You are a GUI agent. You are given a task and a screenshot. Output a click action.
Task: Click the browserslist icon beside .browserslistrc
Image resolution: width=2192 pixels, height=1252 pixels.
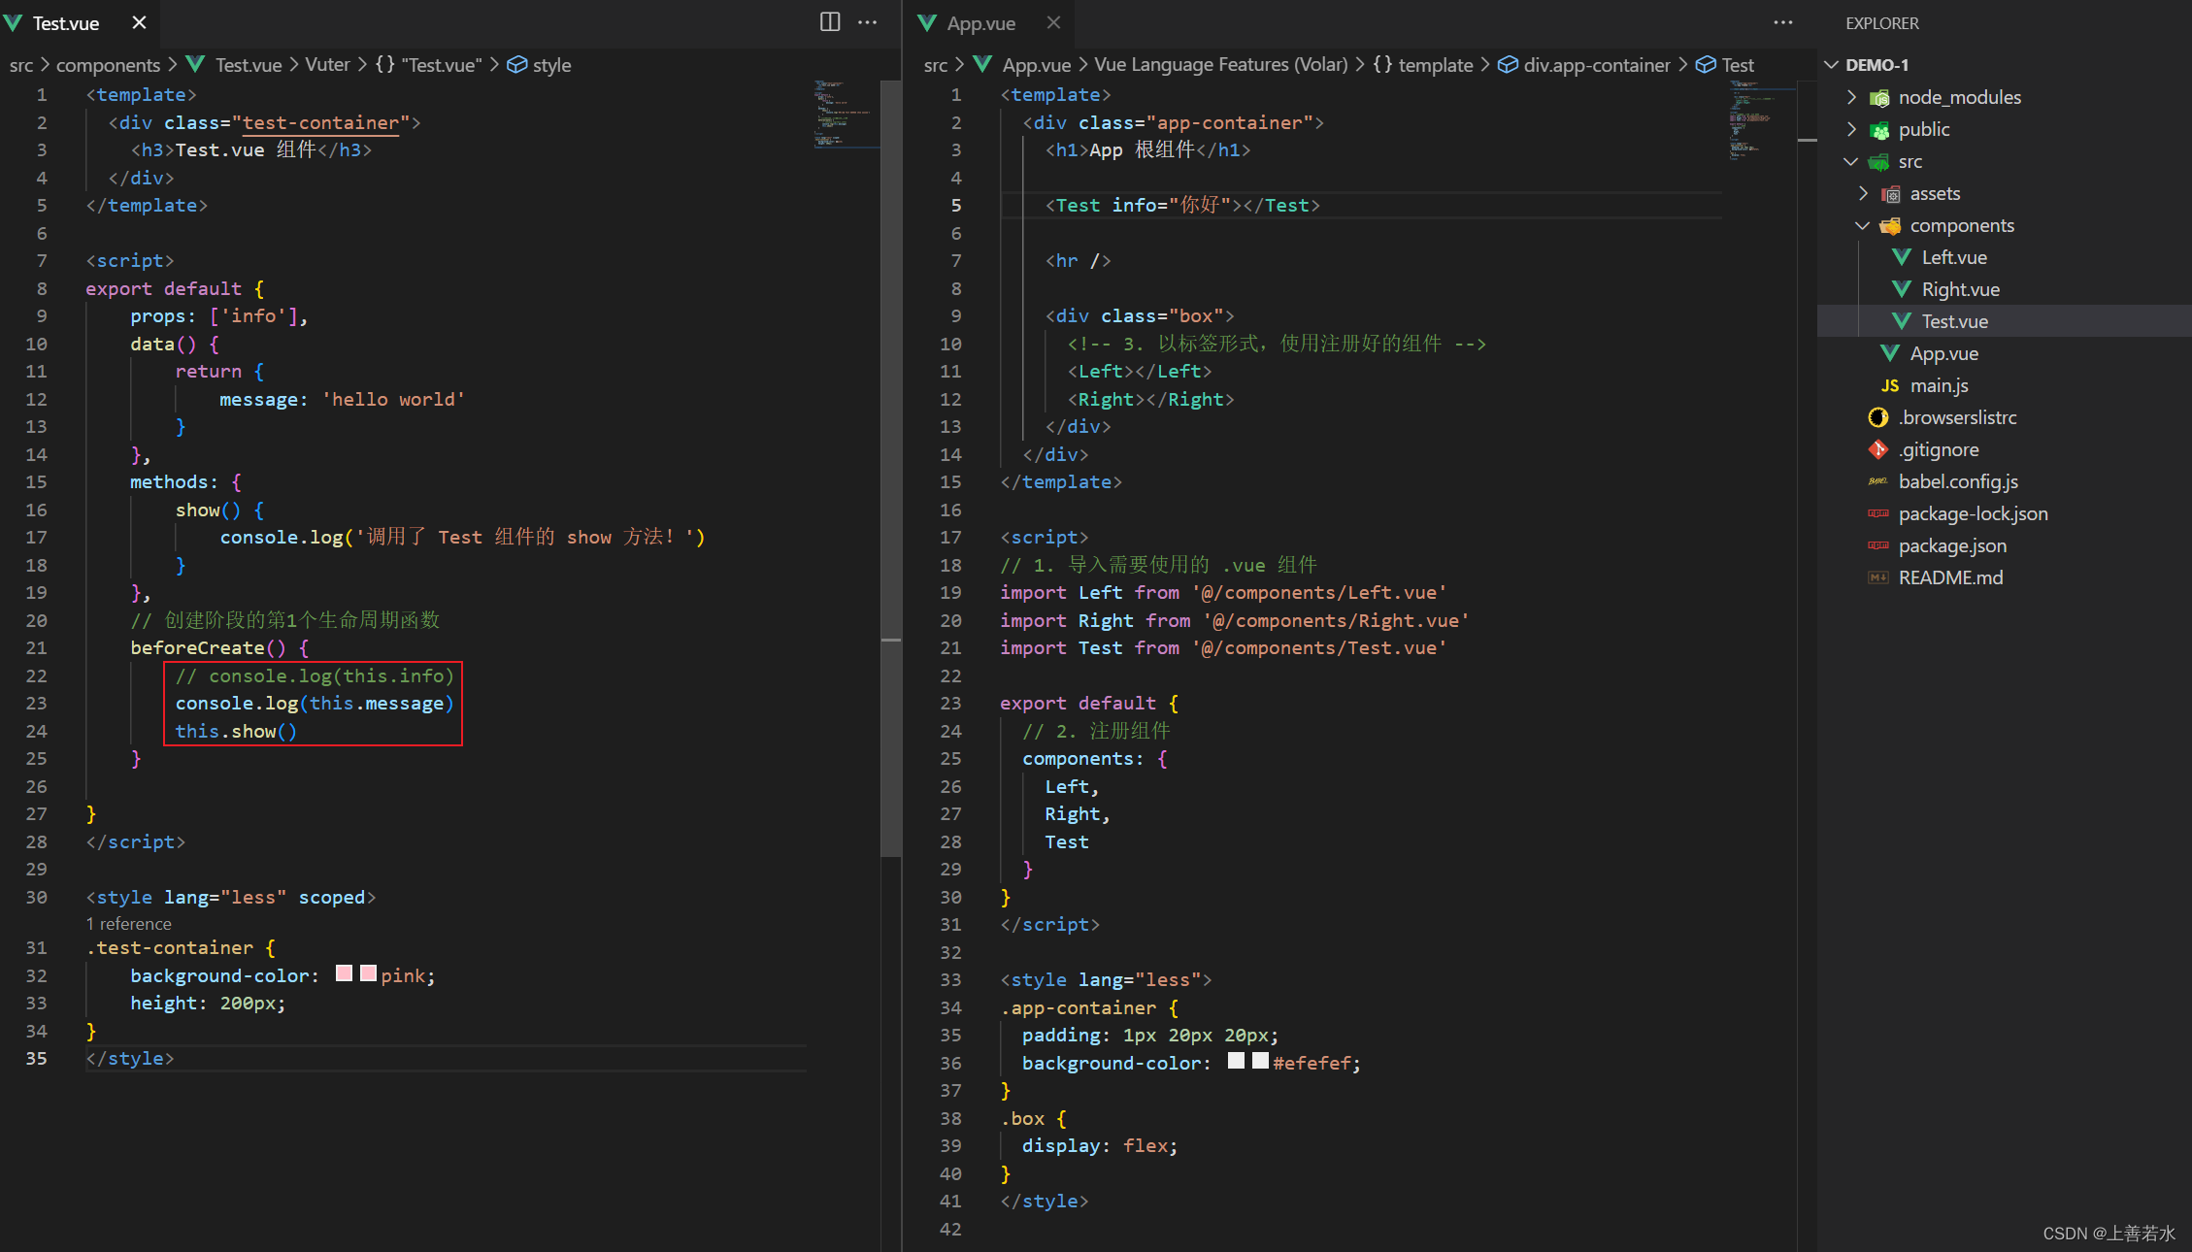[x=1878, y=417]
